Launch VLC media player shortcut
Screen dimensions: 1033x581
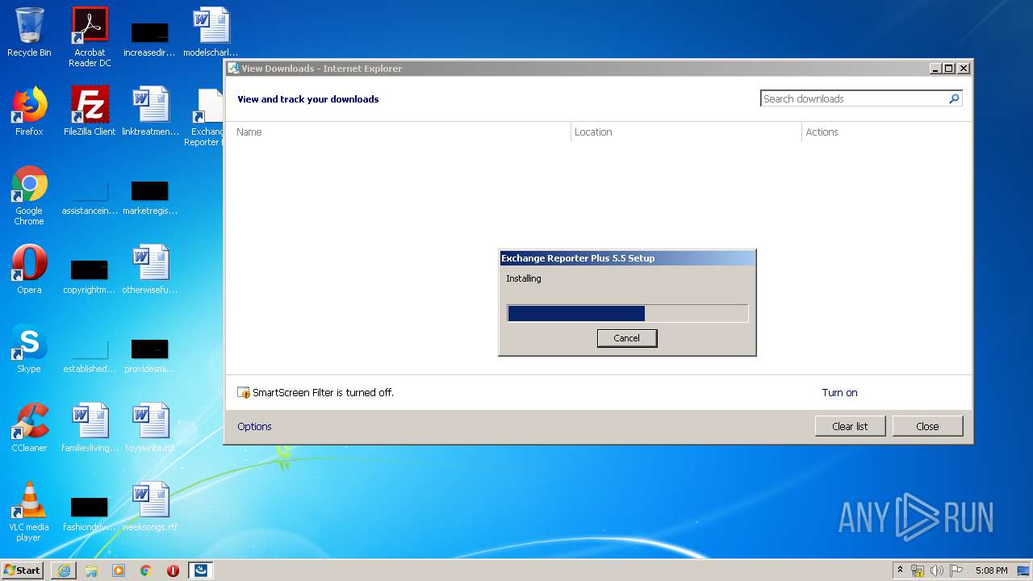pyautogui.click(x=29, y=512)
